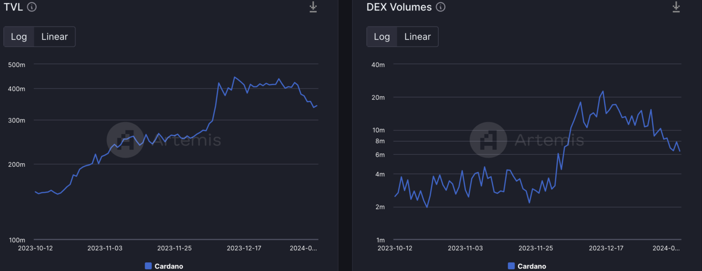Click the Cardano color swatch in TVL legend
This screenshot has height=271, width=702.
point(148,266)
